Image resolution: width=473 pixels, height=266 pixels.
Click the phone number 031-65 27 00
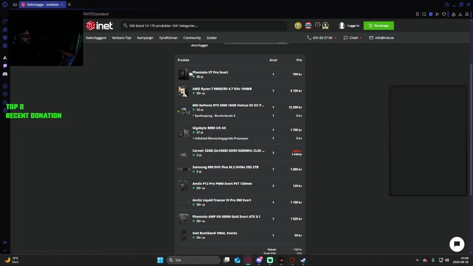(323, 38)
